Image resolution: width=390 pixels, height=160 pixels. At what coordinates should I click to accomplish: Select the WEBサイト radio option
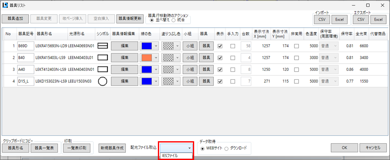pyautogui.click(x=211, y=148)
